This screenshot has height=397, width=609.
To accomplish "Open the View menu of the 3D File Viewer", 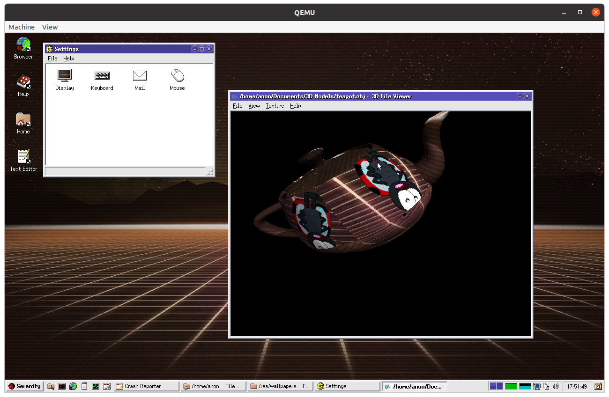I will click(x=254, y=106).
